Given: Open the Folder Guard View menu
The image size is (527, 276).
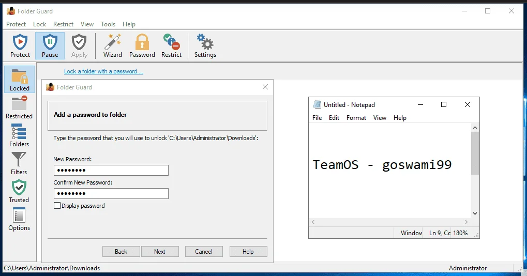Looking at the screenshot, I should pos(87,24).
